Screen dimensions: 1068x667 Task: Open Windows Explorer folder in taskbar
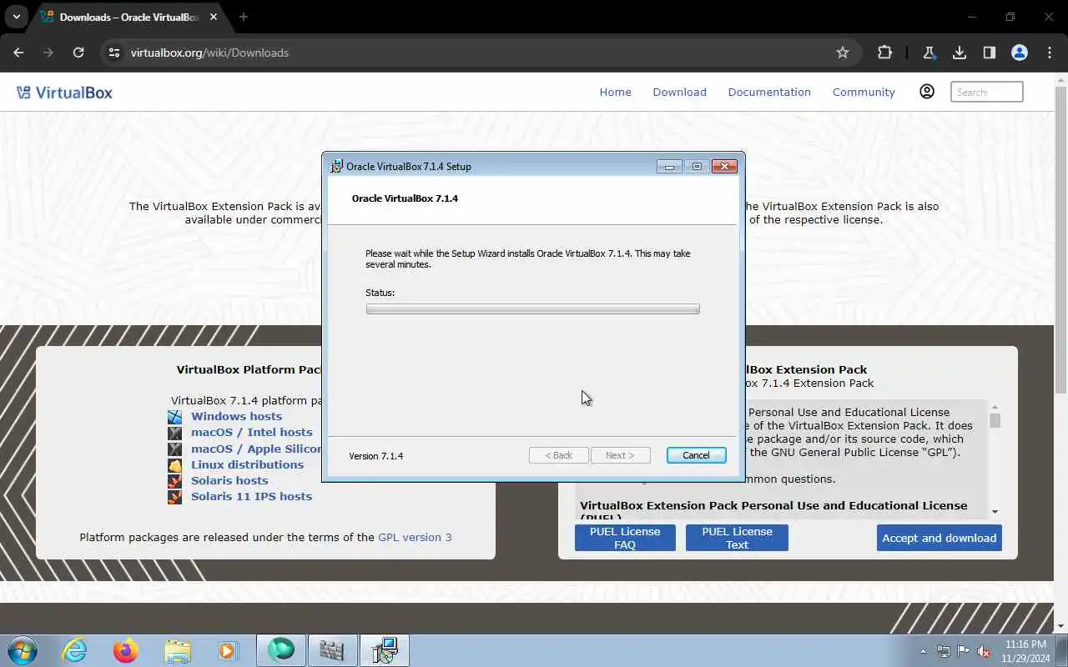tap(177, 650)
